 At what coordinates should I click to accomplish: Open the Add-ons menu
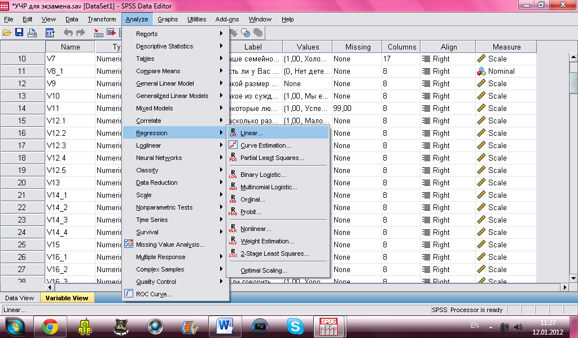coord(227,19)
